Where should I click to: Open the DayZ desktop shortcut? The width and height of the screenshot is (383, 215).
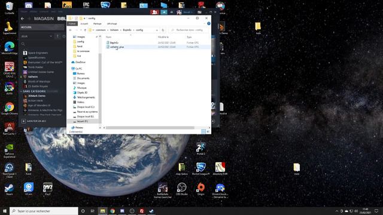[48, 189]
